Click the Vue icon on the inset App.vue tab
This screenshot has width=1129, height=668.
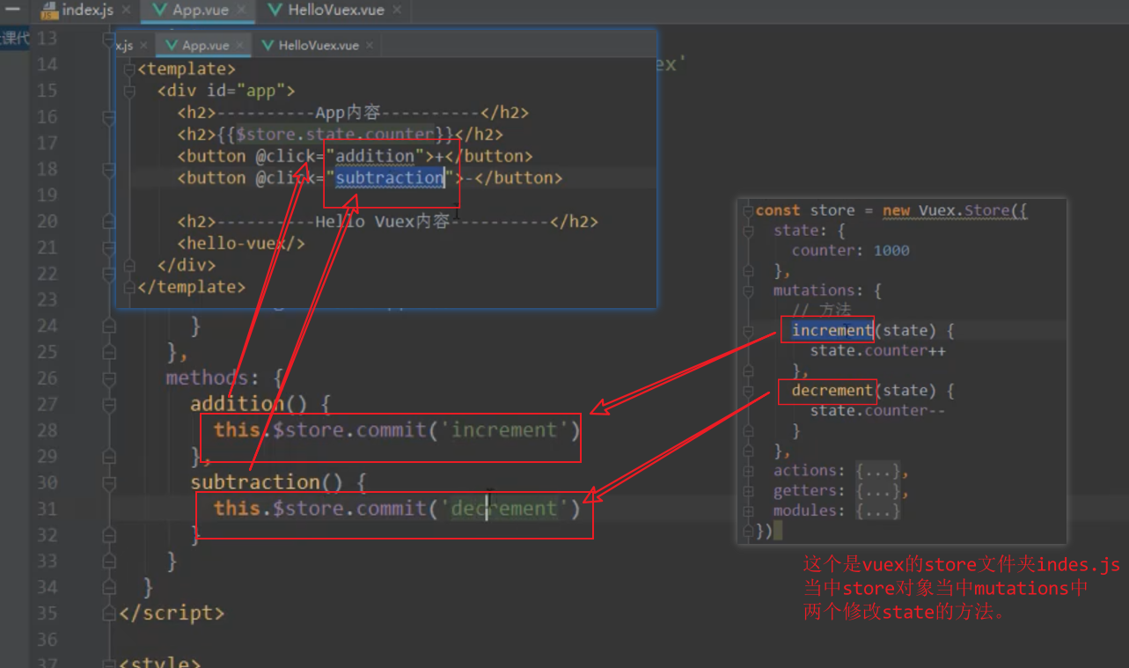(x=172, y=46)
